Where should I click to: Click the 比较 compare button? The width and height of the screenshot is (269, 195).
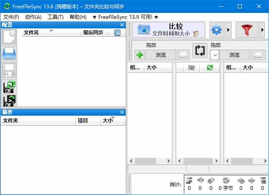(x=169, y=30)
